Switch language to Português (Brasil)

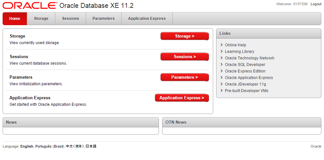pos(50,146)
